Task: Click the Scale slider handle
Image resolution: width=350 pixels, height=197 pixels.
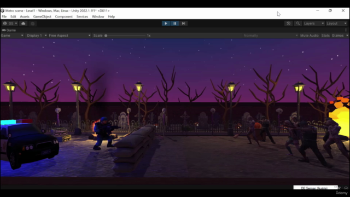Action: 106,36
